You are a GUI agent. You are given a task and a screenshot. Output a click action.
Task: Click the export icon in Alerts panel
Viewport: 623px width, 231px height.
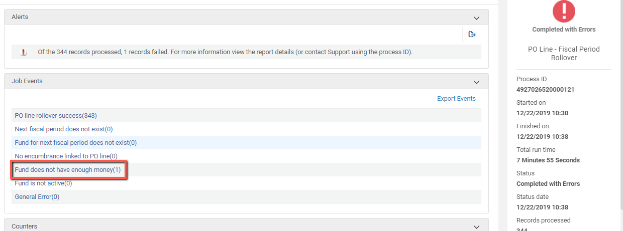click(472, 35)
